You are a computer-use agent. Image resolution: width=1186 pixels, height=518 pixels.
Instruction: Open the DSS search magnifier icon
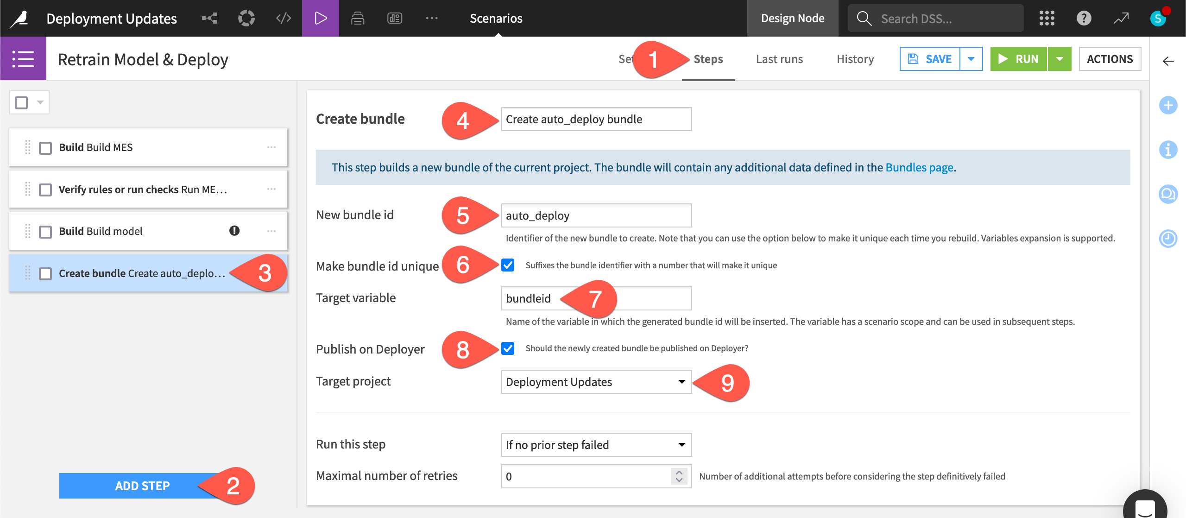pos(864,18)
